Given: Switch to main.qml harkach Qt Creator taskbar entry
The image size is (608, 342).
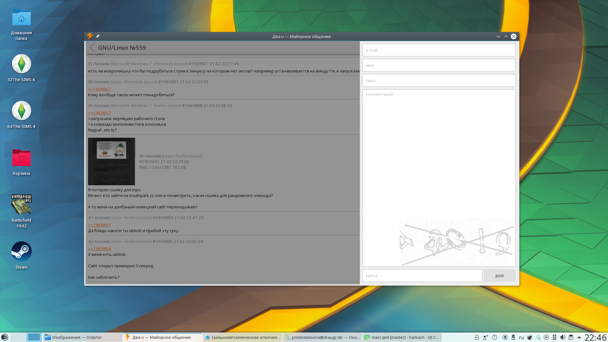Looking at the screenshot, I should pyautogui.click(x=402, y=337).
